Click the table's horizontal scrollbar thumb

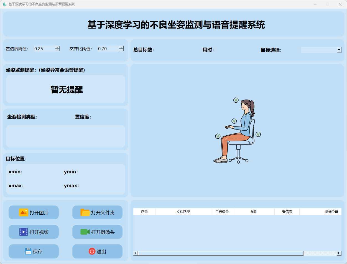[x=221, y=253]
